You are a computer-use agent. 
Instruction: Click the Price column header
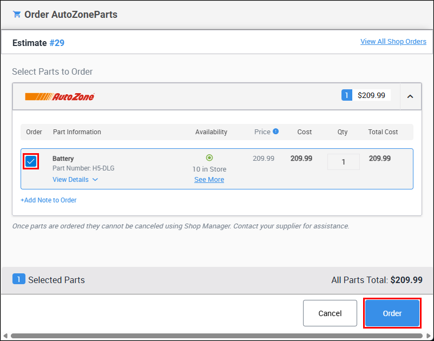tap(262, 132)
